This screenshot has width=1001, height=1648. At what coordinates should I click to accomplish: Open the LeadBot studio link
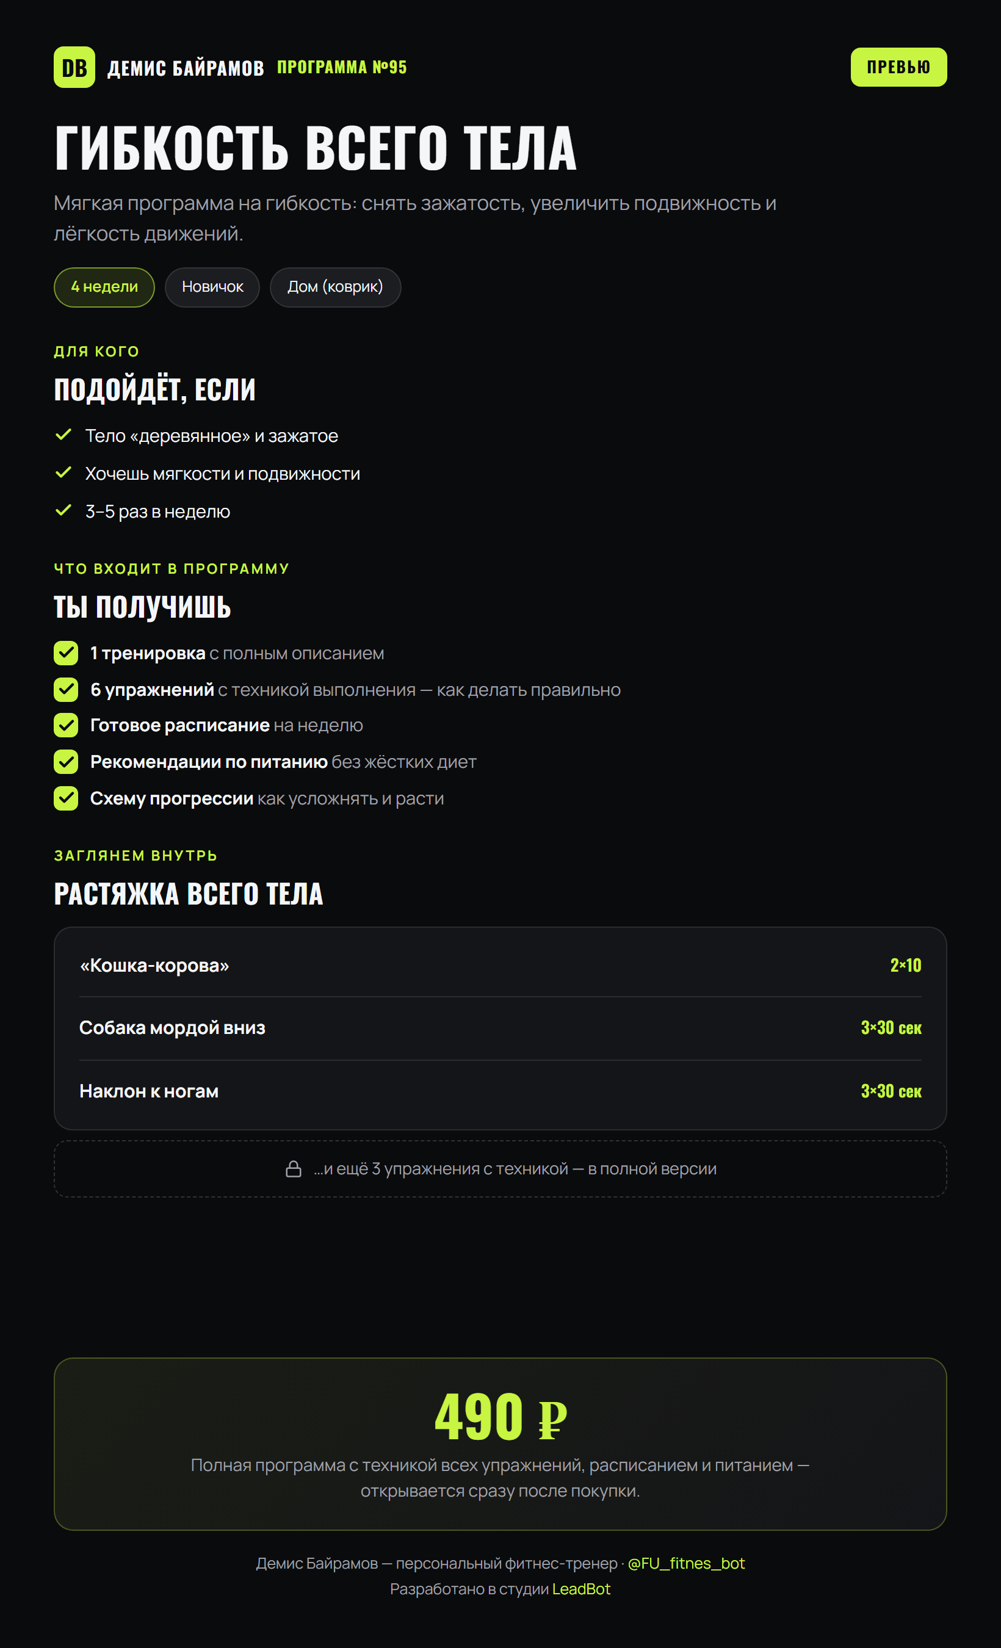click(581, 1589)
